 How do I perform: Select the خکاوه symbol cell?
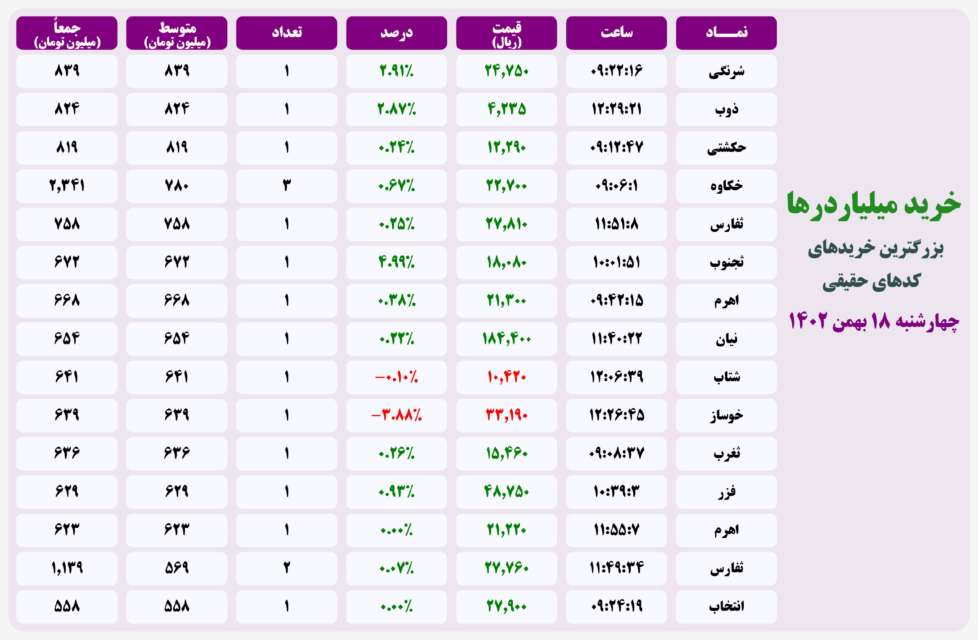726,186
